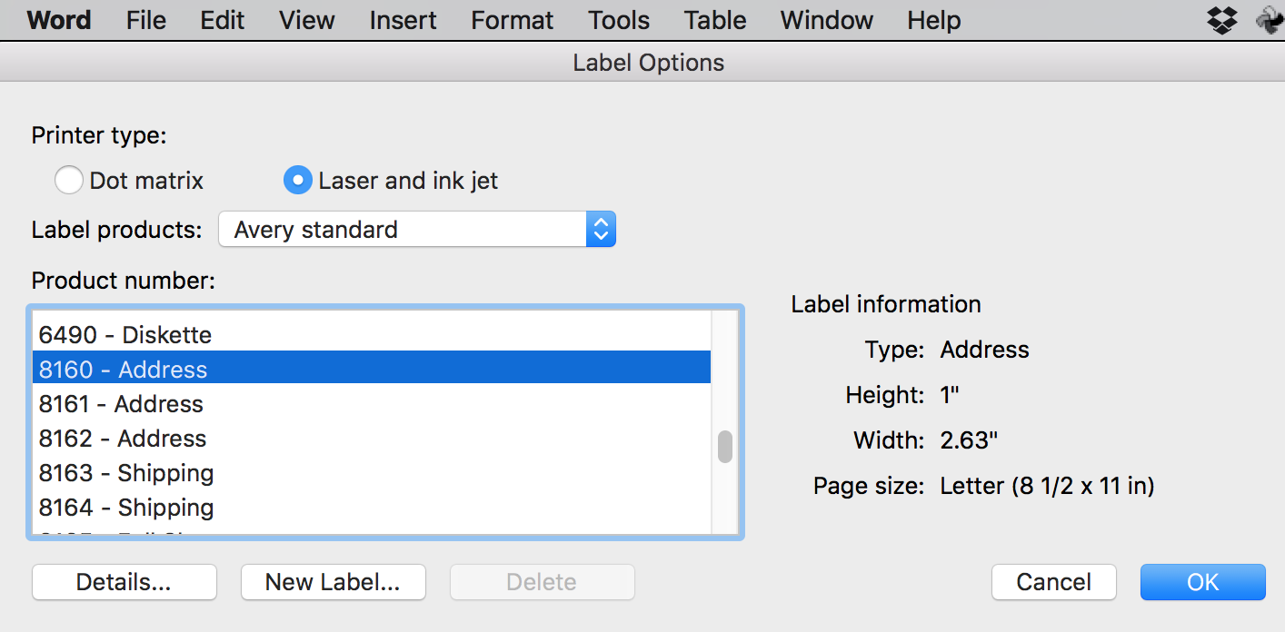Open the Insert menu
Image resolution: width=1285 pixels, height=632 pixels.
point(403,20)
